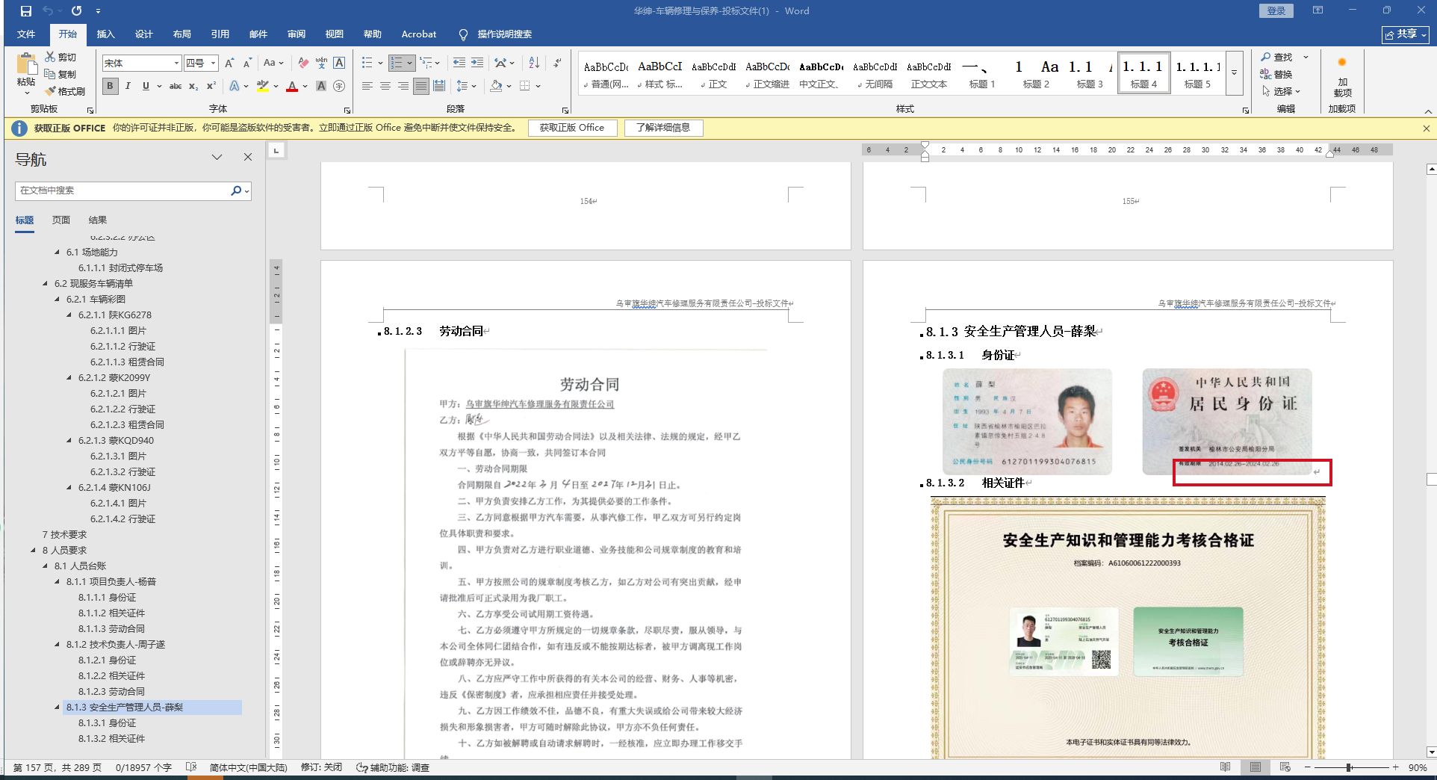Toggle Italic formatting button
Image resolution: width=1437 pixels, height=780 pixels.
128,87
